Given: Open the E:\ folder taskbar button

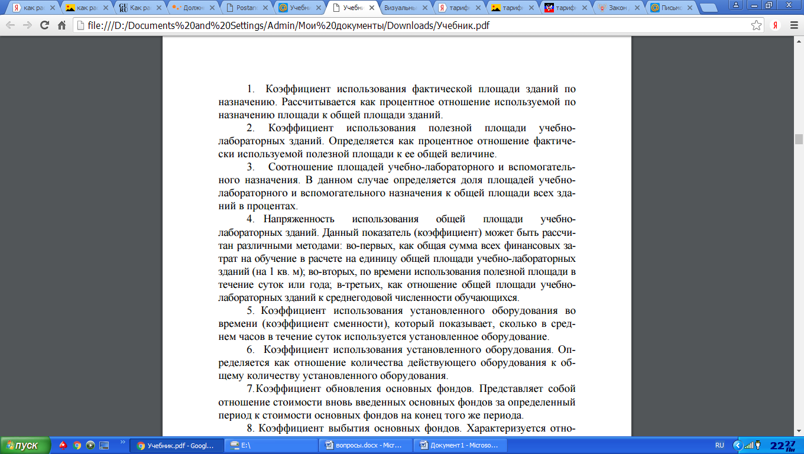Looking at the screenshot, I should (x=272, y=445).
